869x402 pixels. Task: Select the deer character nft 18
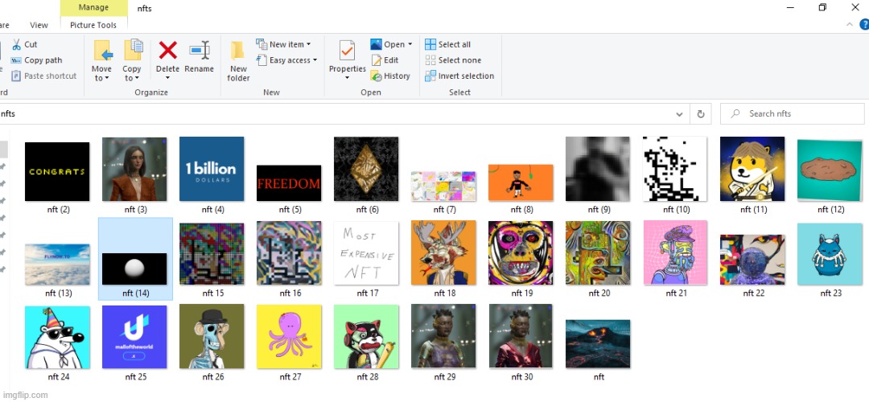click(x=443, y=252)
